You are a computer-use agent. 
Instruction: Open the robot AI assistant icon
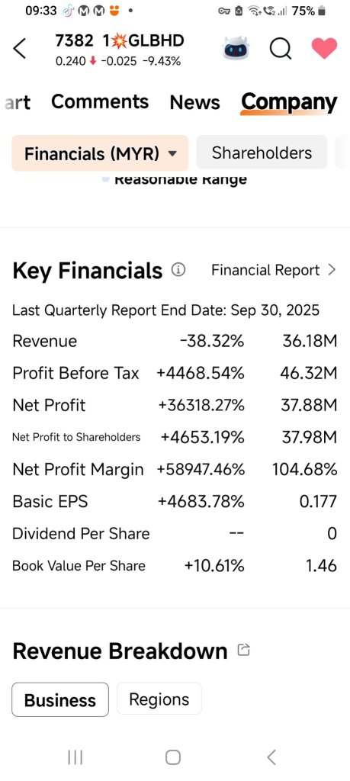(x=236, y=49)
